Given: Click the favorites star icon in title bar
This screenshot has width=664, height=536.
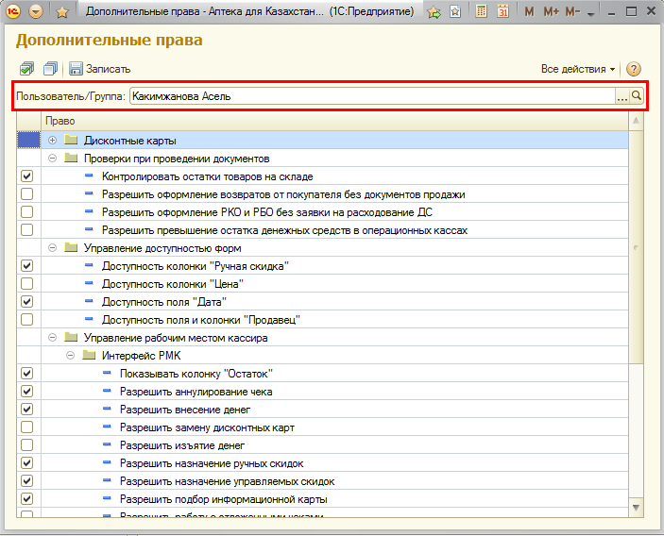Looking at the screenshot, I should pyautogui.click(x=62, y=12).
